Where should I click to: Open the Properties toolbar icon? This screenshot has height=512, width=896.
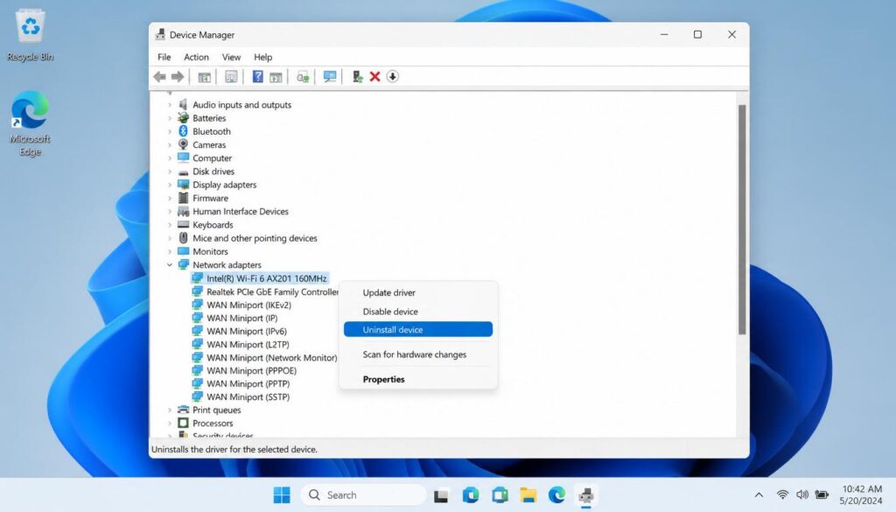click(x=231, y=76)
